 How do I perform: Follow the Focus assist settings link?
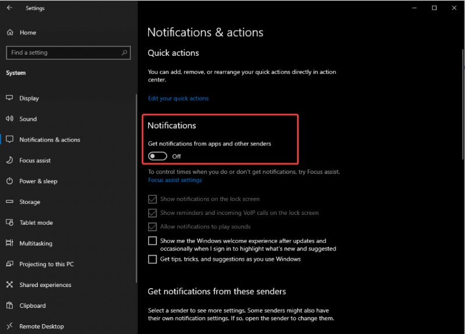175,180
